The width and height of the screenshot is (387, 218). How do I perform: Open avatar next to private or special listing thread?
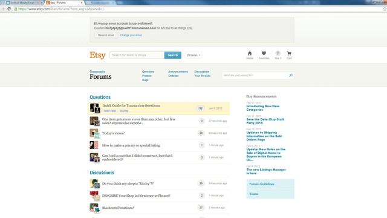click(94, 145)
